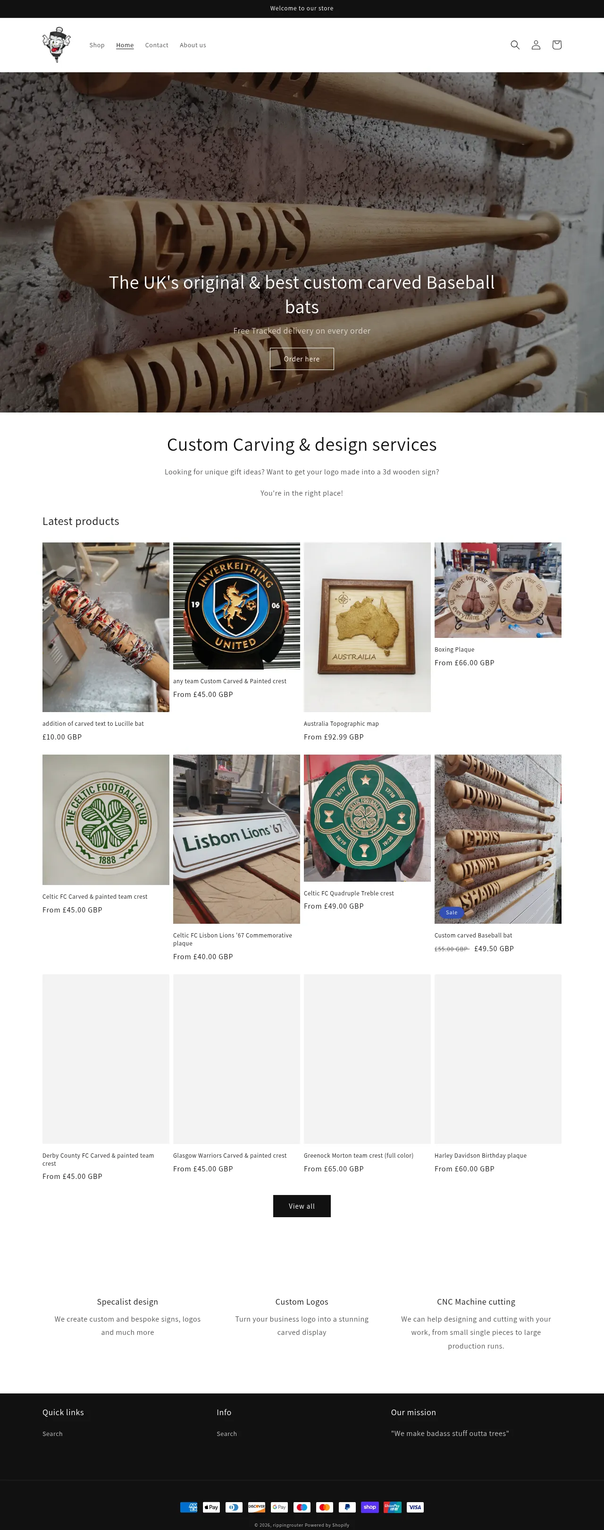
Task: Open the search magnifier icon
Action: click(x=514, y=45)
